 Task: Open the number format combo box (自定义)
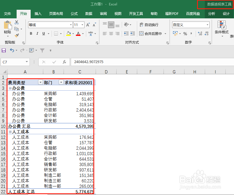(x=191, y=25)
